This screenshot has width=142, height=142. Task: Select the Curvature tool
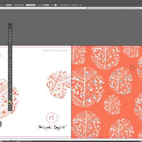[10, 40]
